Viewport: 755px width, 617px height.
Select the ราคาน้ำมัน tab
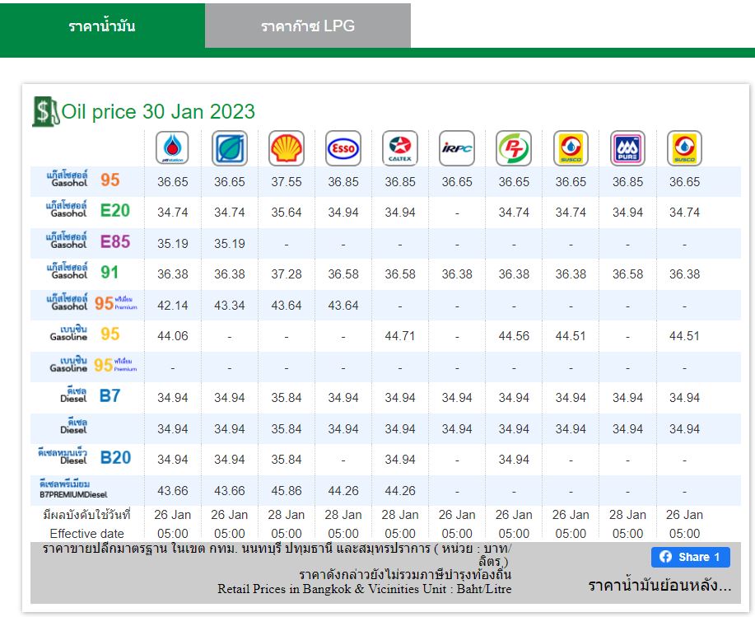point(102,26)
